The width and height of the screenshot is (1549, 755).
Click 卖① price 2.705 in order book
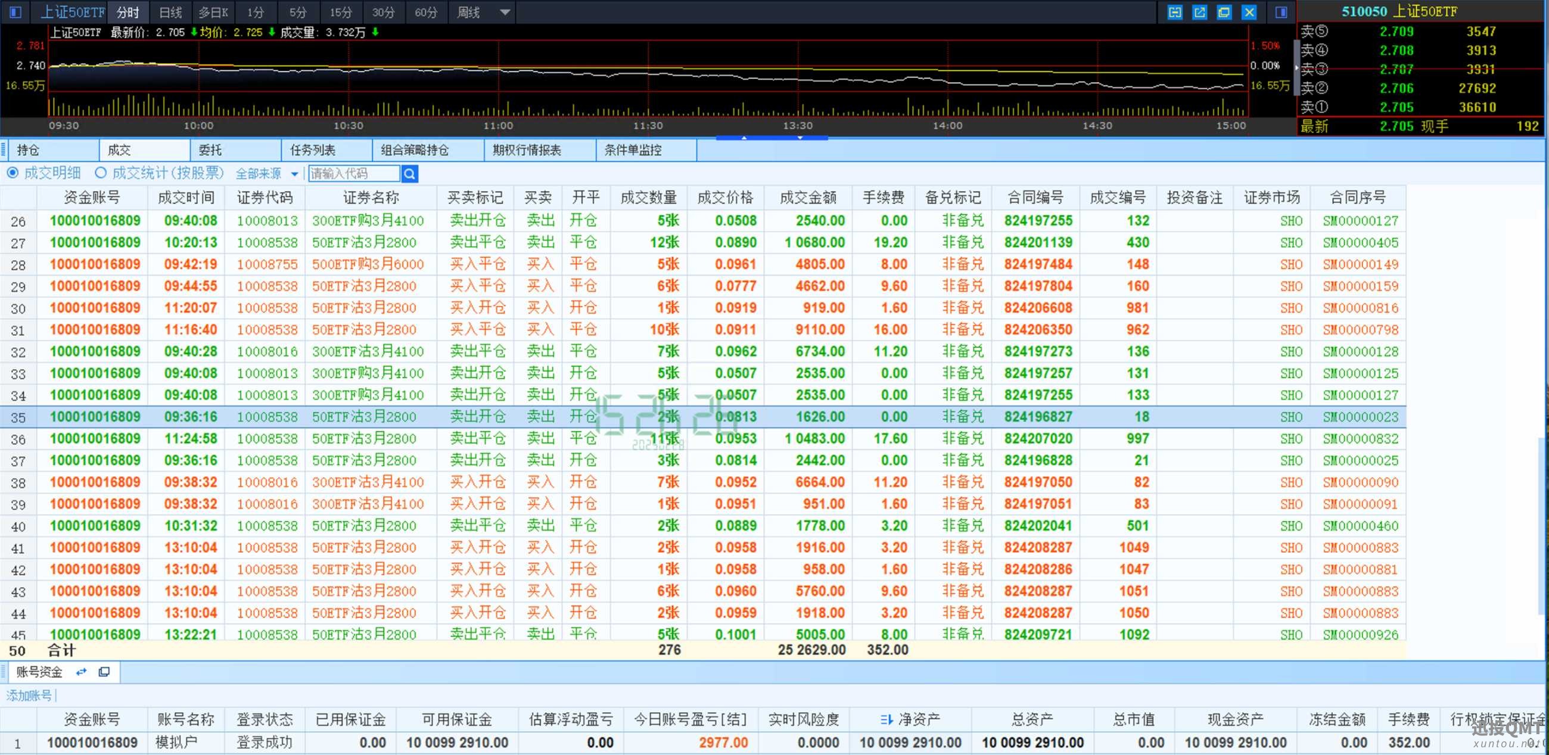(1396, 108)
